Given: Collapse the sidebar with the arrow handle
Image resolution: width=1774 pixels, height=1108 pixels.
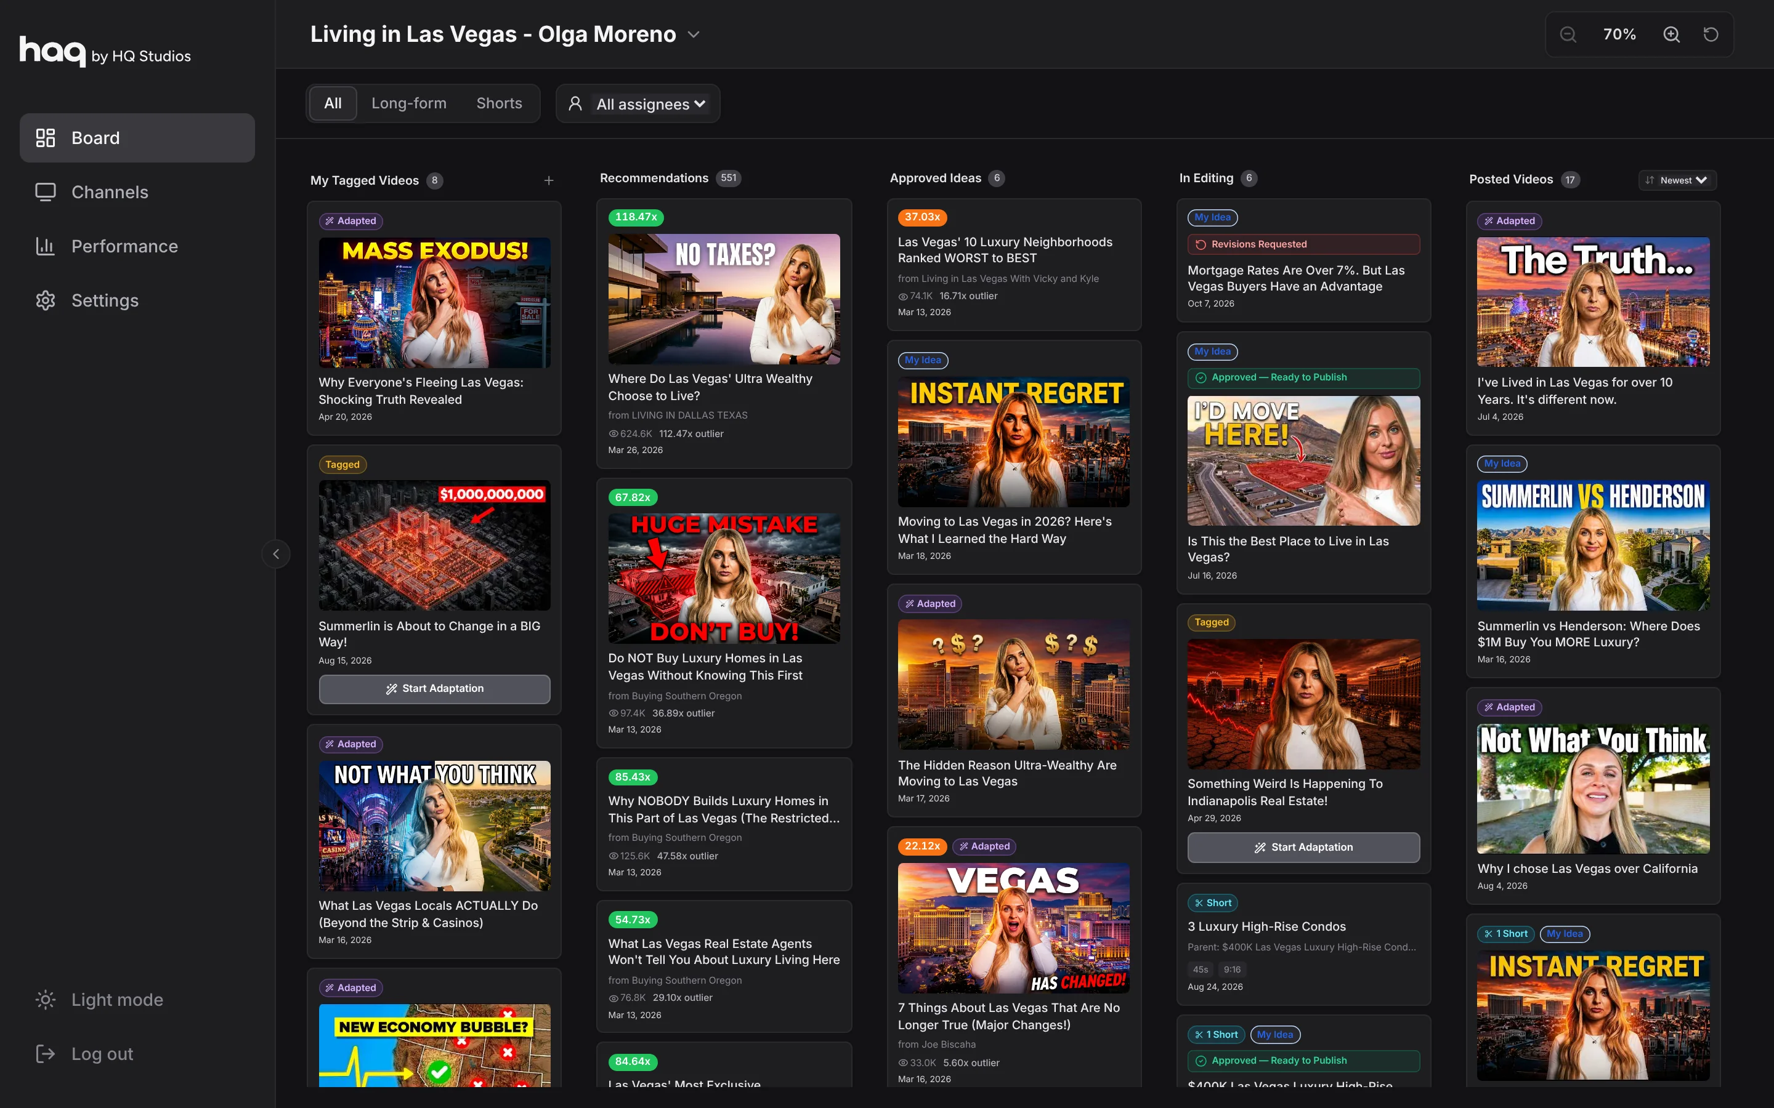Looking at the screenshot, I should tap(275, 554).
